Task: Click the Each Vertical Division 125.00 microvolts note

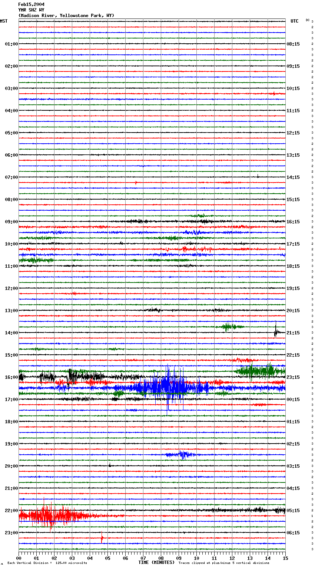Action: tap(47, 563)
